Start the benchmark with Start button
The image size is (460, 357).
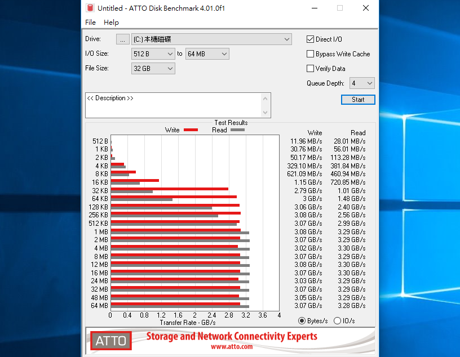358,100
